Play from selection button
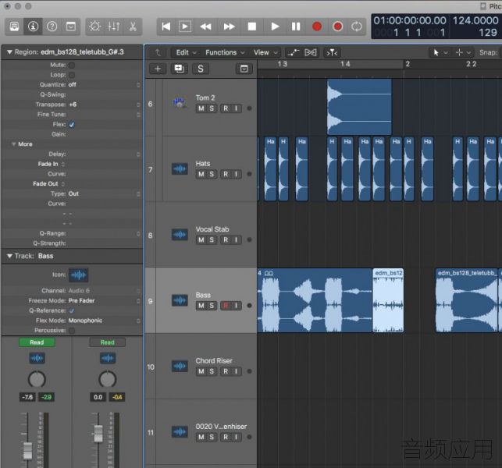Screen dimensions: 502x468 [x=185, y=27]
